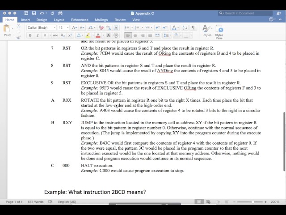Viewport: 286px width, 215px height.
Task: Decrease paragraph indent icon
Action: point(158,28)
